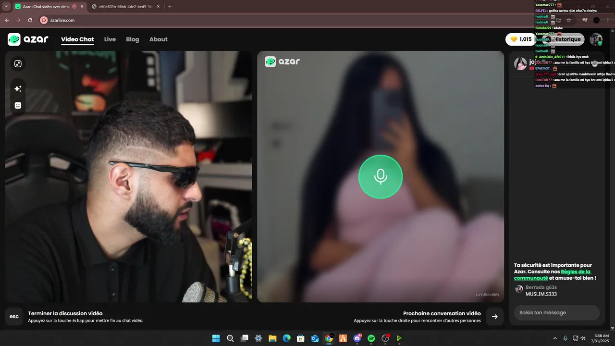Viewport: 615px width, 346px height.
Task: Open the Windows Start menu
Action: click(x=216, y=338)
